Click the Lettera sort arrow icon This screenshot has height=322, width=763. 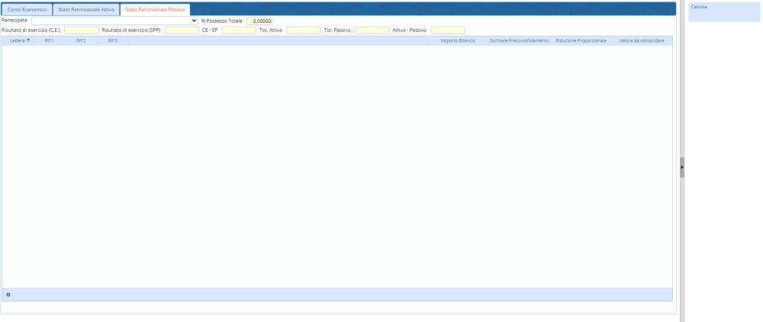point(29,40)
